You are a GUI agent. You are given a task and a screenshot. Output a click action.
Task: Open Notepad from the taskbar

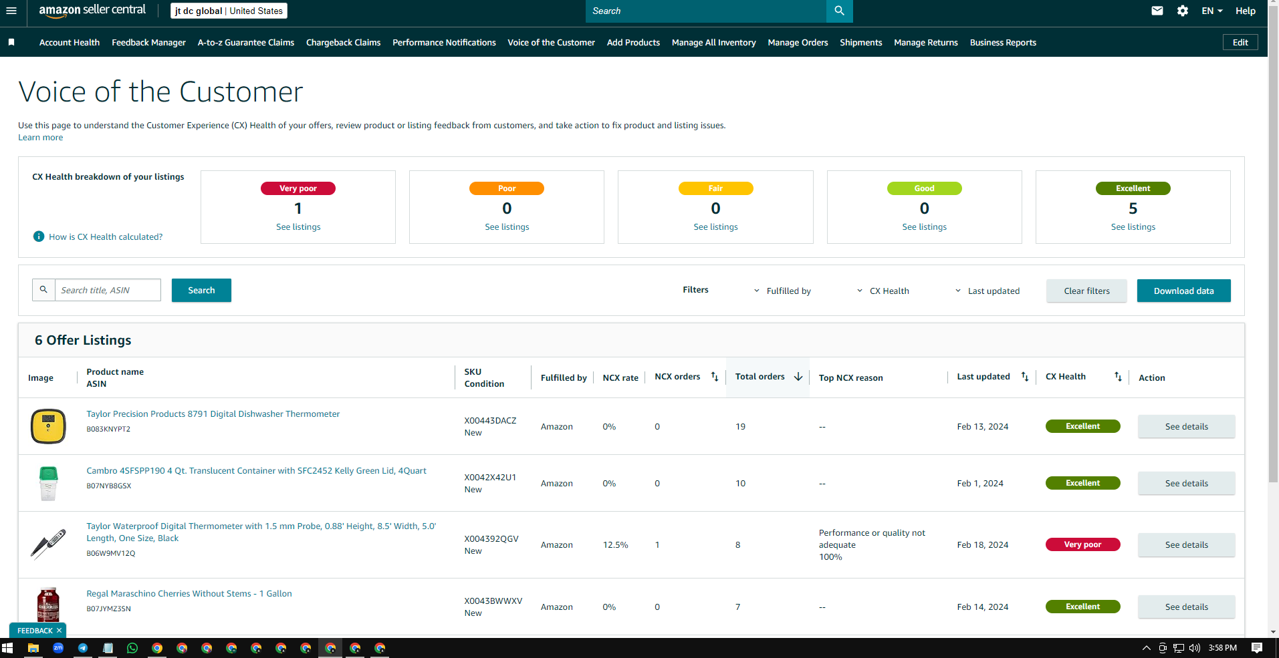(x=108, y=648)
